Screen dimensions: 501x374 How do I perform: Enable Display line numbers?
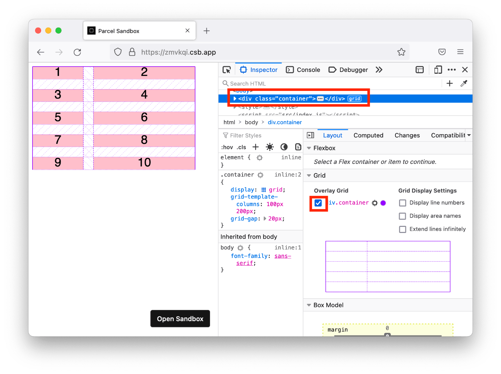coord(403,203)
